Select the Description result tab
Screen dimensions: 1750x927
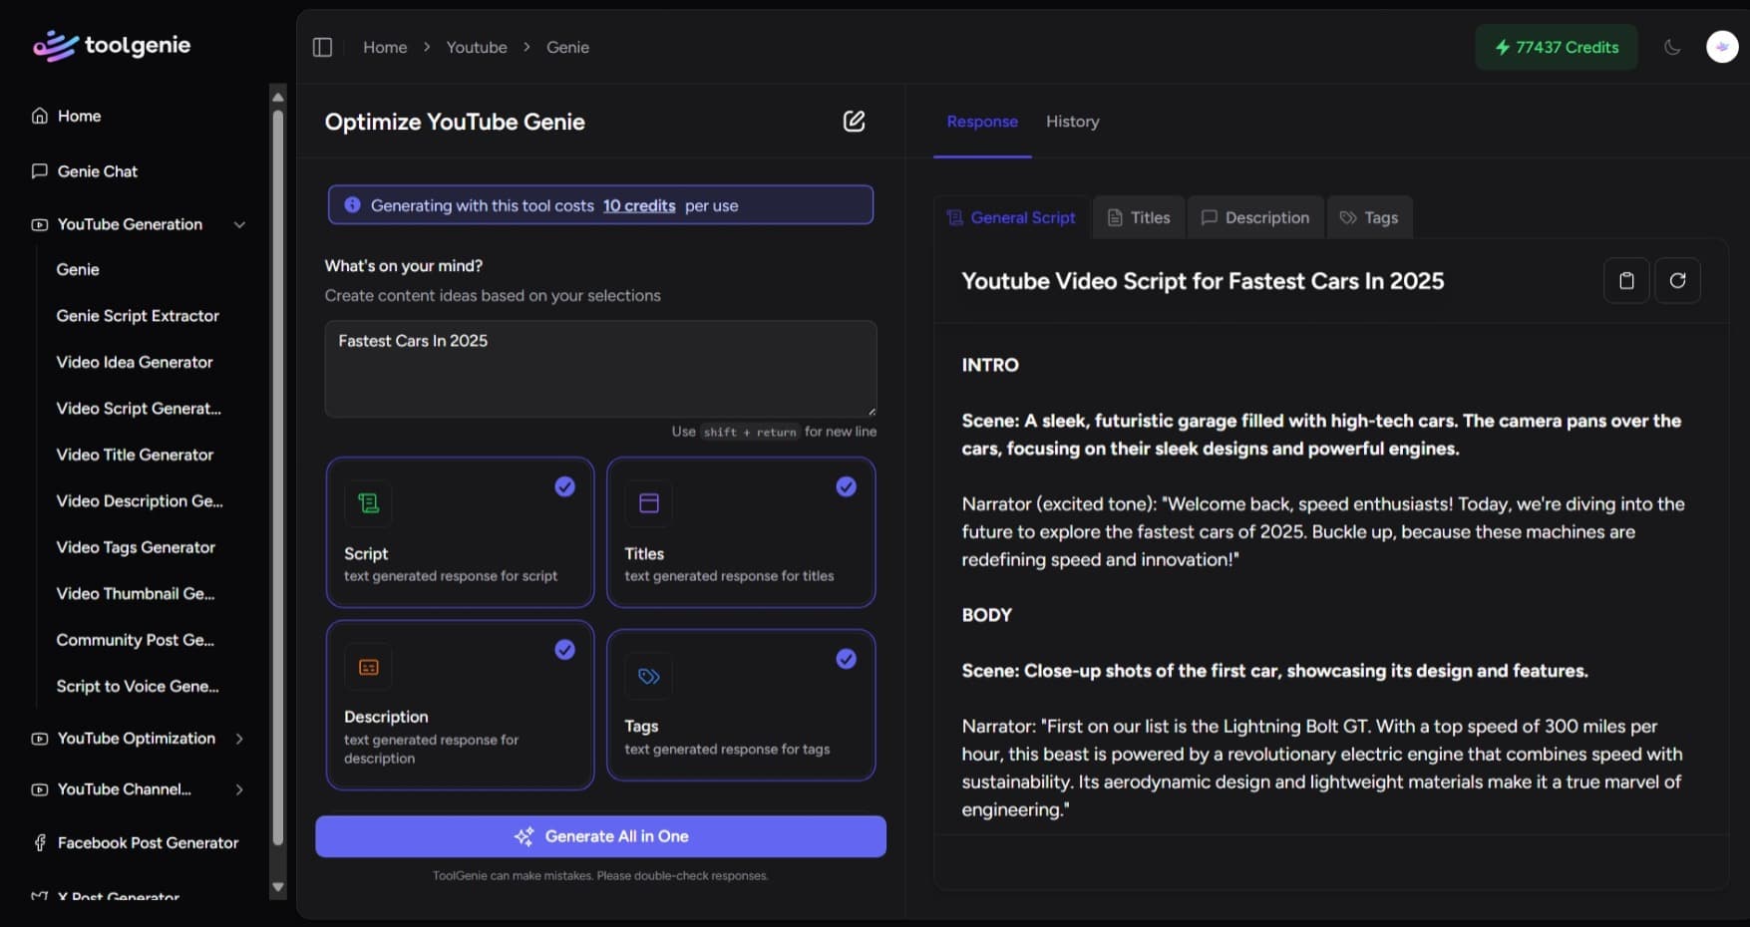1255,217
